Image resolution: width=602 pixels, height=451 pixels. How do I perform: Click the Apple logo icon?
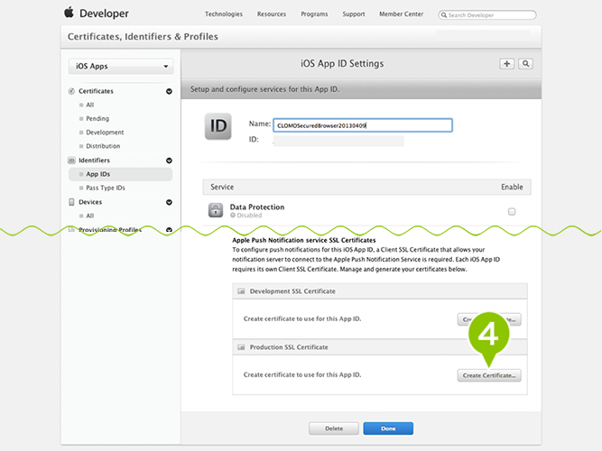[69, 13]
